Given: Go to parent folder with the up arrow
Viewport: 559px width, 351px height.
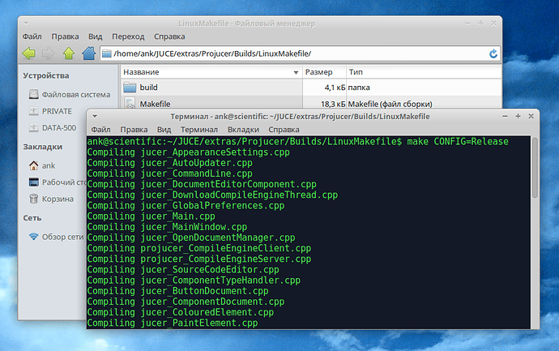Looking at the screenshot, I should click(x=68, y=54).
